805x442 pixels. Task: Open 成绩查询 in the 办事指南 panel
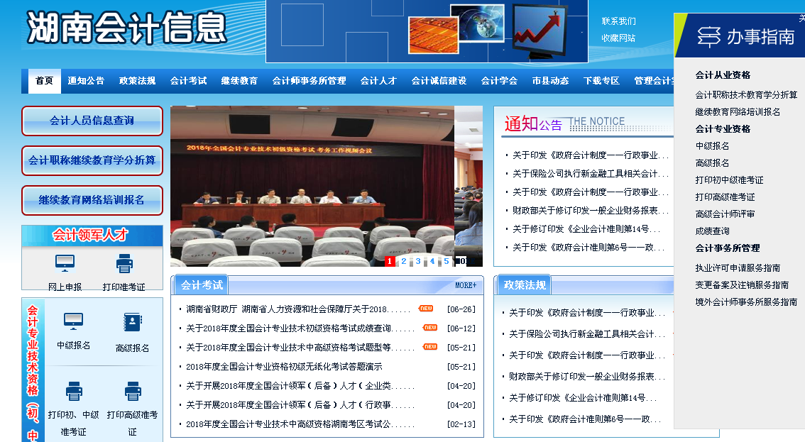tap(712, 231)
